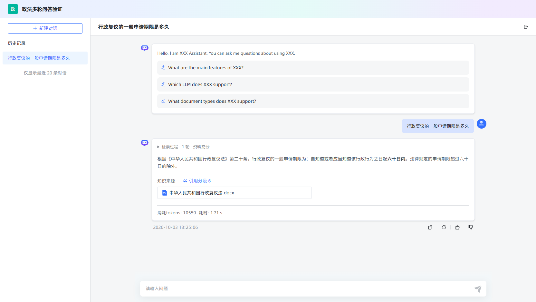The width and height of the screenshot is (536, 302).
Task: Click the quote icon beside 引用分段 5
Action: [x=185, y=181]
